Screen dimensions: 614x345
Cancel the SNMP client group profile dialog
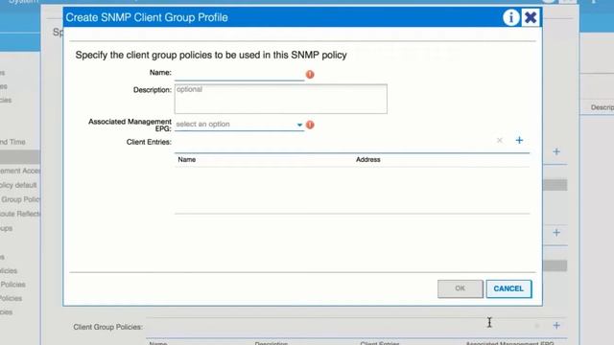tap(508, 288)
